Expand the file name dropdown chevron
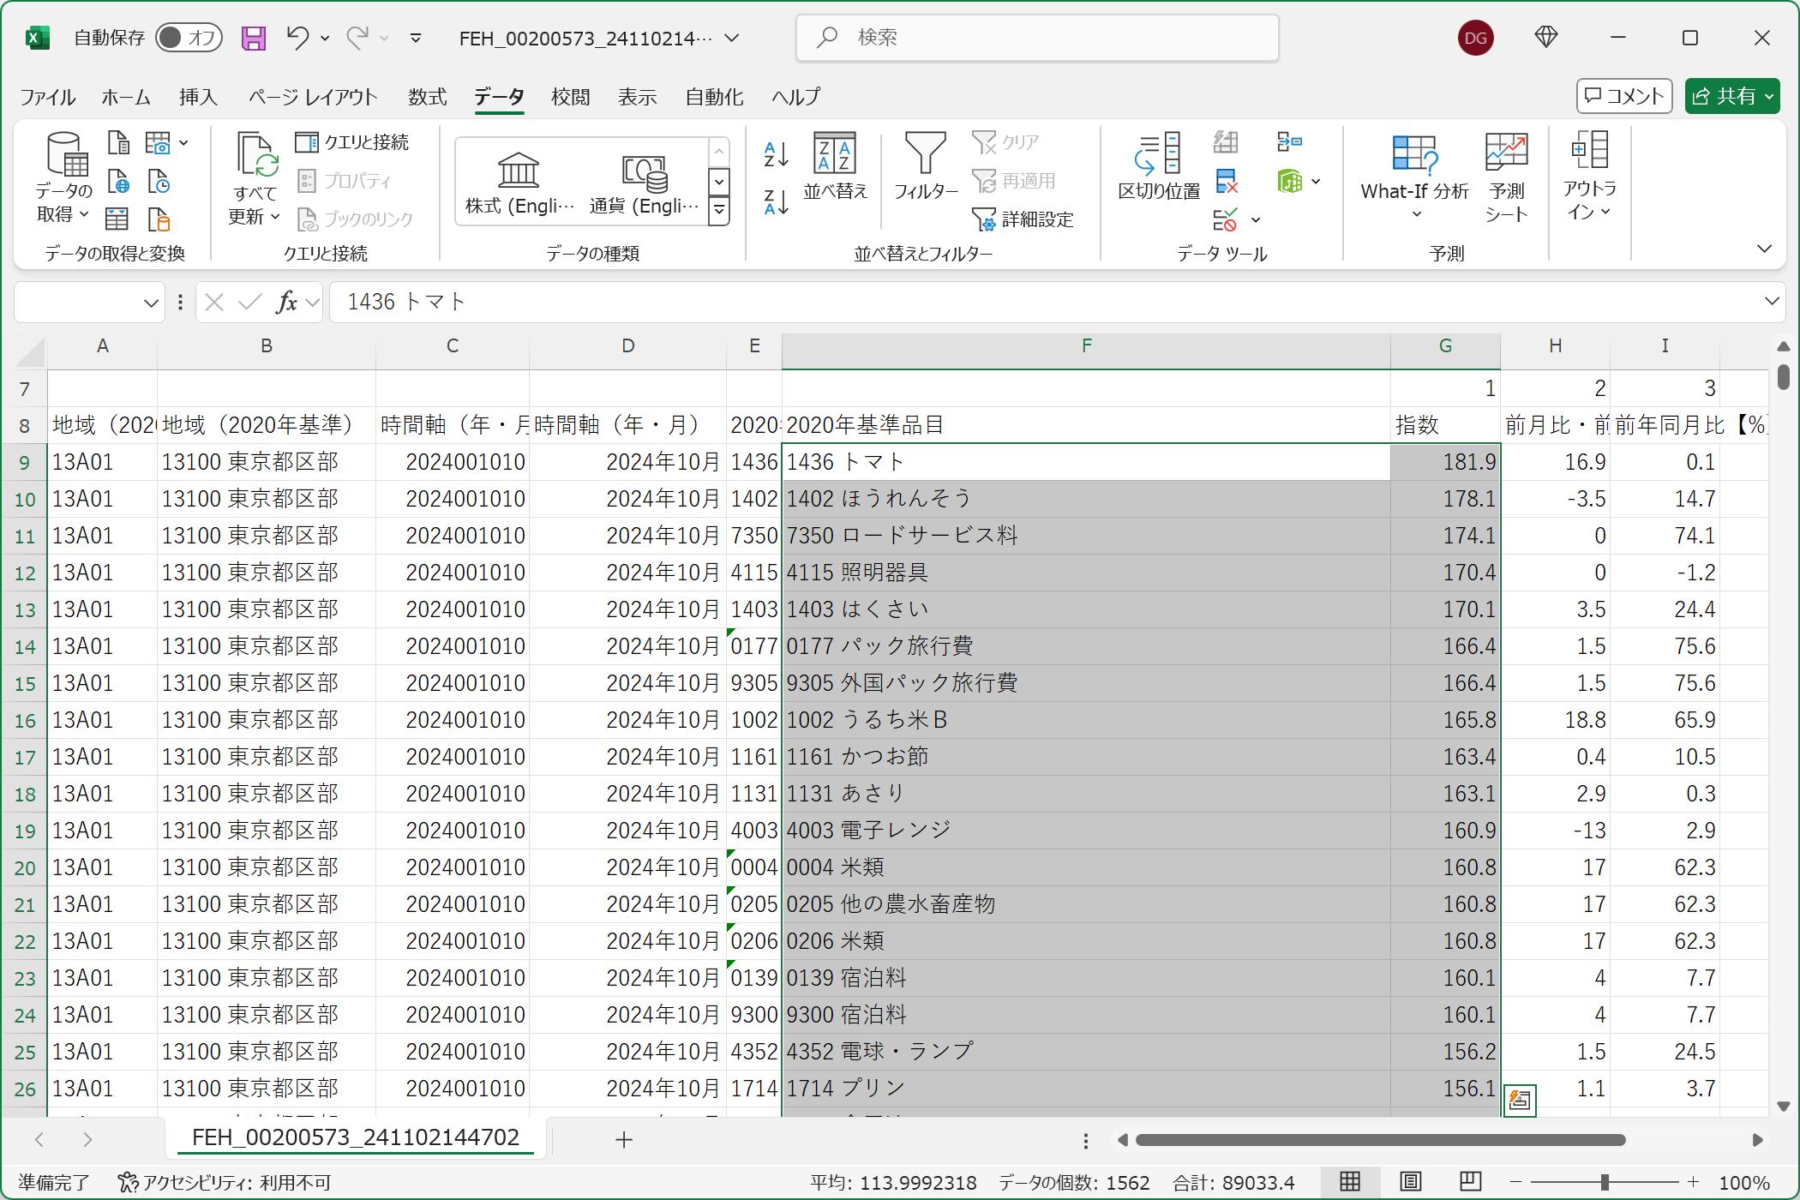Screen dimensions: 1800x1200 732,38
